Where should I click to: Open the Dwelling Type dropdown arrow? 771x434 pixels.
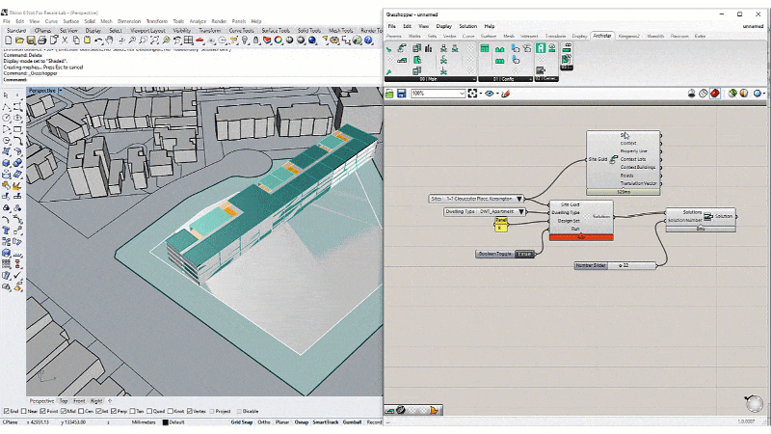pos(521,211)
